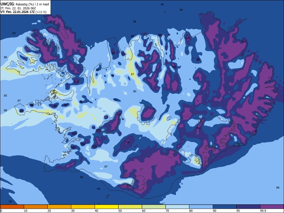Click the legend tick label '10'

pos(26,211)
